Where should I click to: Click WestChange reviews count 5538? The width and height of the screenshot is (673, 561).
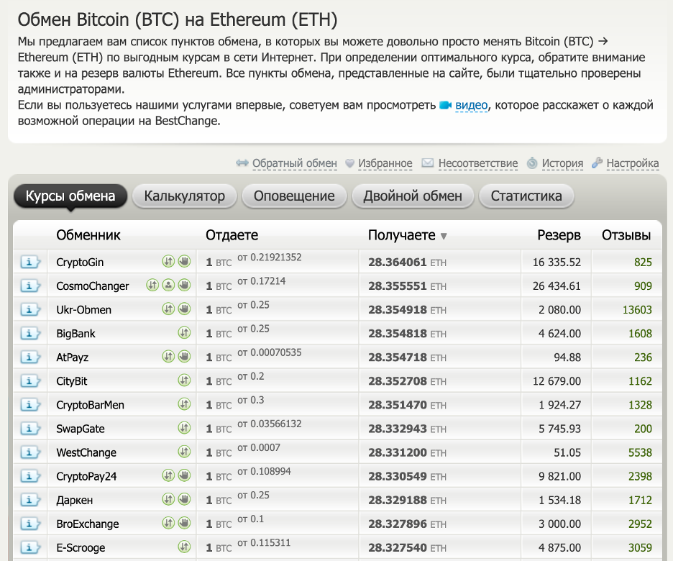click(x=640, y=453)
